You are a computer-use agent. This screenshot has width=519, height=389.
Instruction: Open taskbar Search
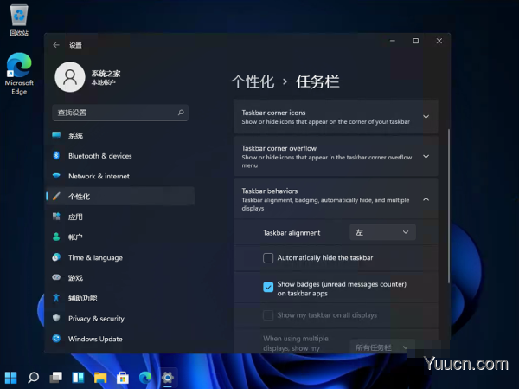coord(33,378)
